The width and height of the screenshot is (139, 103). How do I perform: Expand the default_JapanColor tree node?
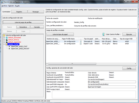pyautogui.click(x=4, y=42)
